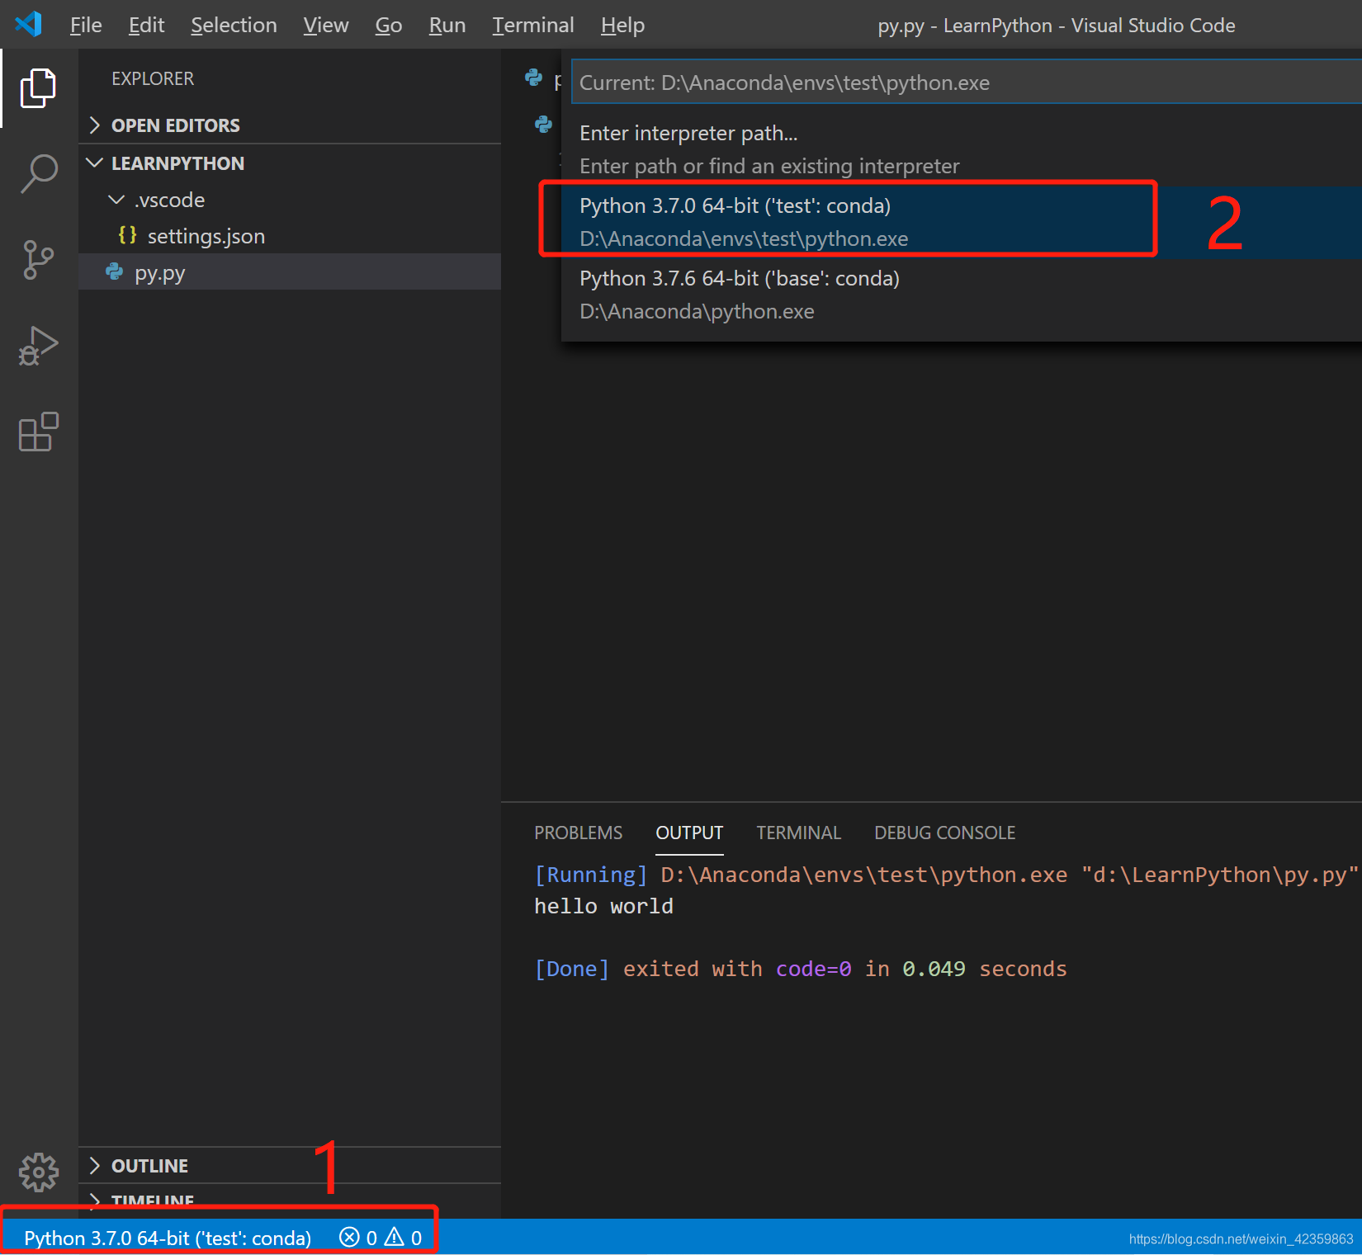The width and height of the screenshot is (1362, 1255).
Task: Select Python 3.7.0 64-bit ('test': conda) interpreter
Action: (961, 222)
